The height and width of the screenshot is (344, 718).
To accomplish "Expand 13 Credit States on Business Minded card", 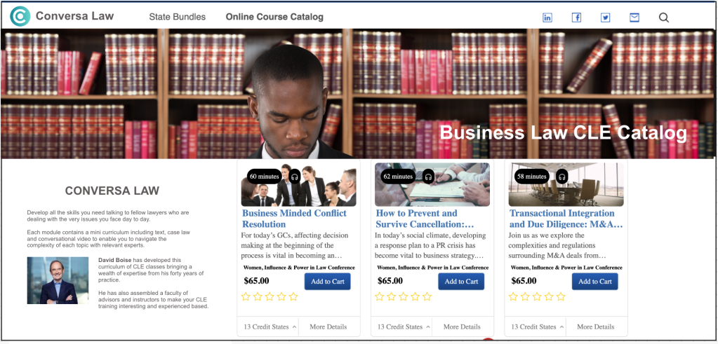I will click(270, 326).
